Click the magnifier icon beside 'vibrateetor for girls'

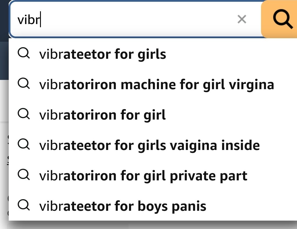coord(24,54)
